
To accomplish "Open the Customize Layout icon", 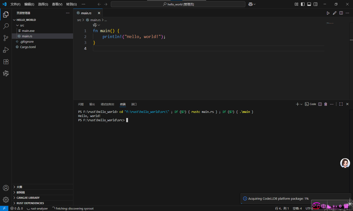I will point(296,4).
